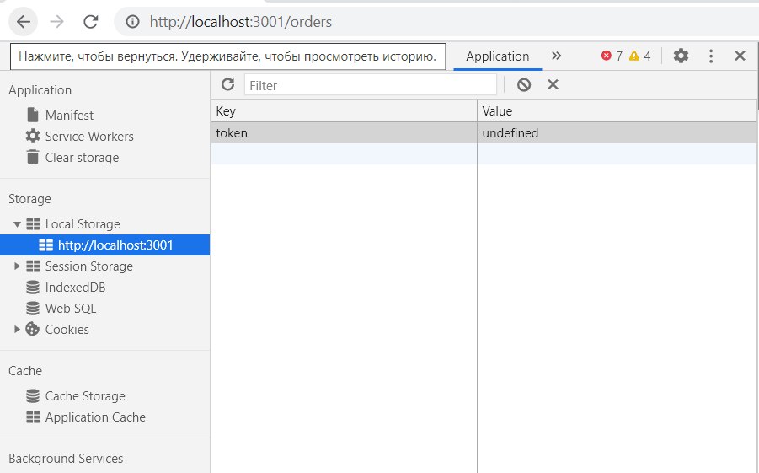Select http://localhost:3001 under Local Storage
This screenshot has height=473, width=759.
point(115,245)
